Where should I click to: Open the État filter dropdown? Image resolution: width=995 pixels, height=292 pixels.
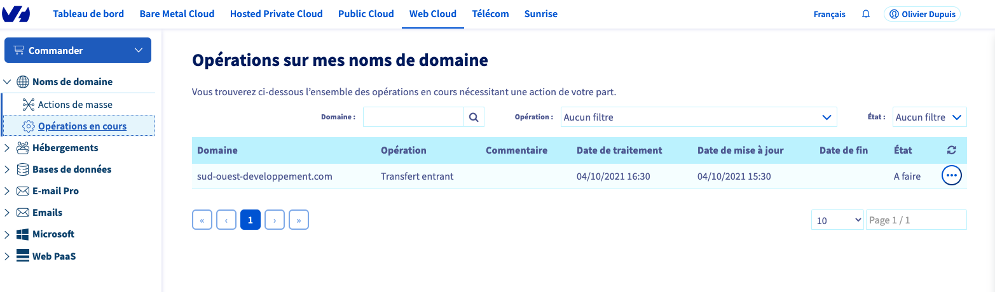click(929, 117)
